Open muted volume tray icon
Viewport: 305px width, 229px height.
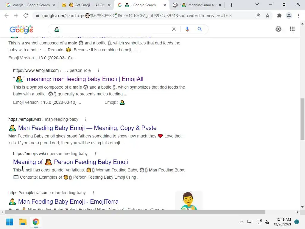tap(267, 222)
